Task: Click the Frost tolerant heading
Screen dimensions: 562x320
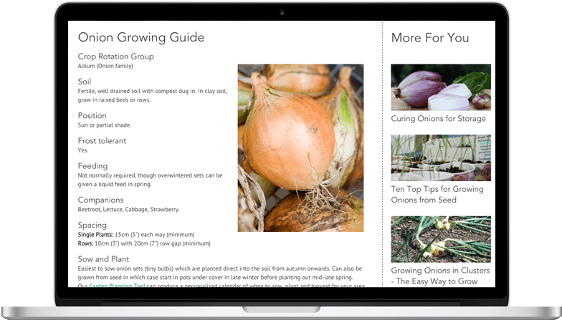Action: (x=102, y=141)
